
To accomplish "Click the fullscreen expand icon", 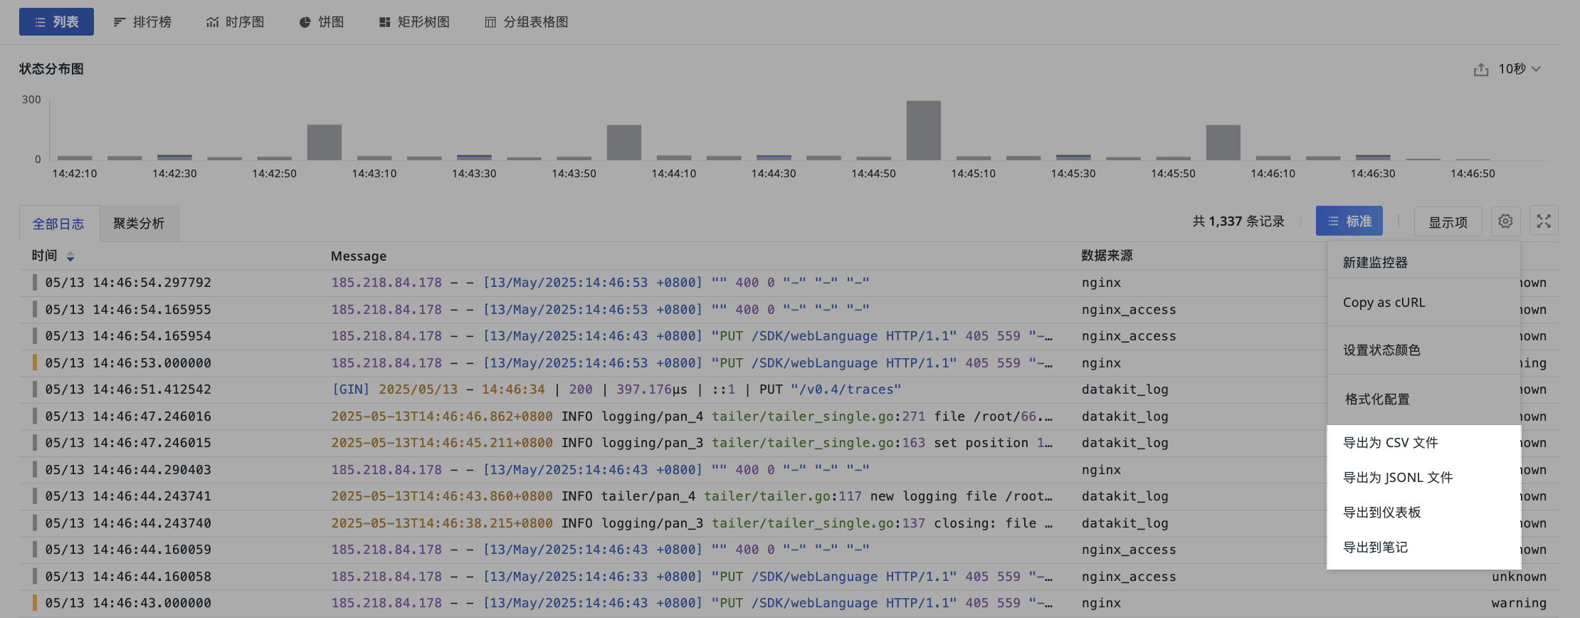I will 1544,221.
